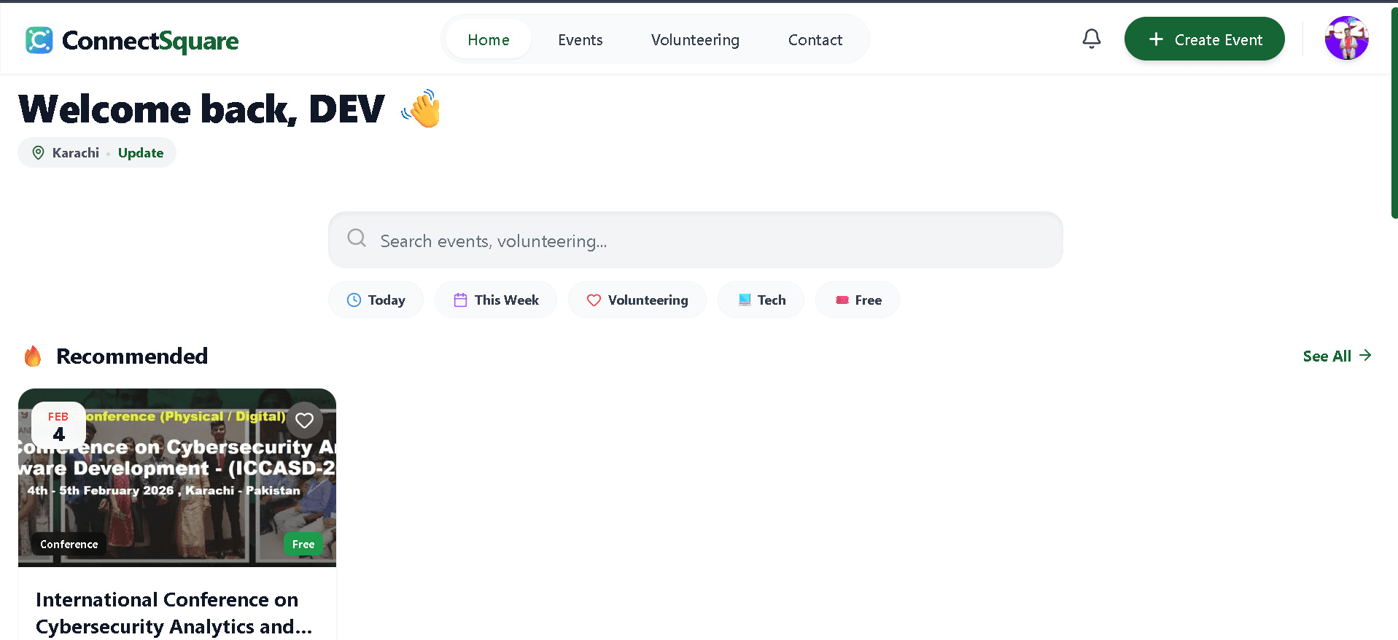
Task: Open the Volunteering nav tab
Action: (695, 39)
